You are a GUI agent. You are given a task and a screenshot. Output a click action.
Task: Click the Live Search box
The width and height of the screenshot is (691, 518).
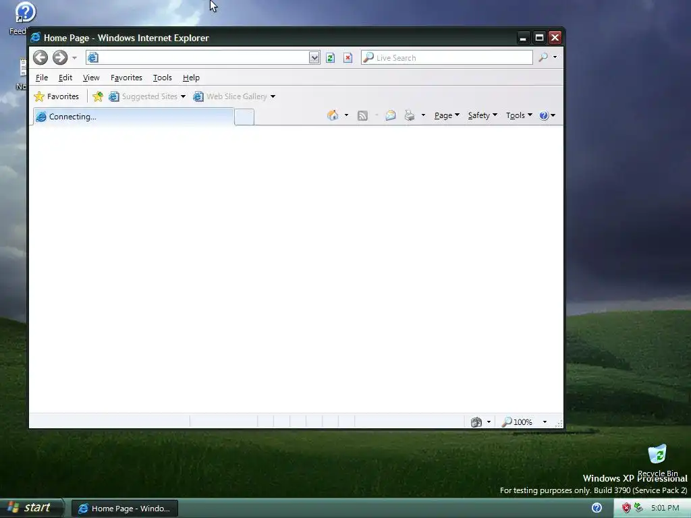click(447, 58)
